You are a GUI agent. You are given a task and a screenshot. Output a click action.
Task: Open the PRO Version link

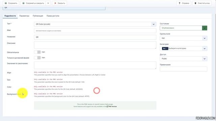point(112,107)
